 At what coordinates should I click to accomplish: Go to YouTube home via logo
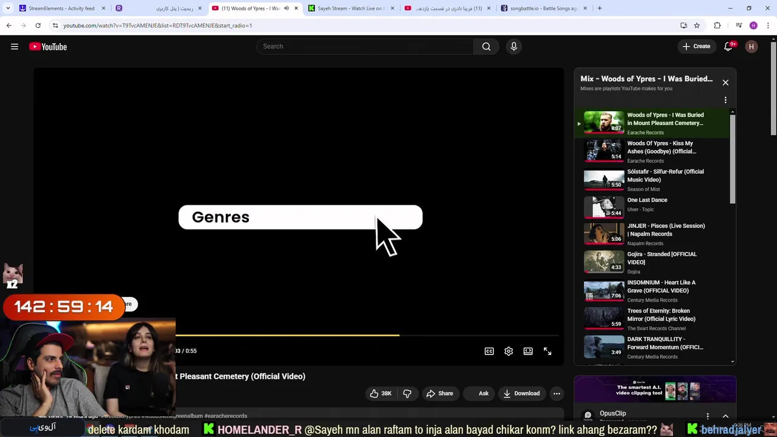tap(48, 47)
